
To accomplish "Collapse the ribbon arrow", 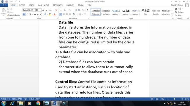I will 188,19.
